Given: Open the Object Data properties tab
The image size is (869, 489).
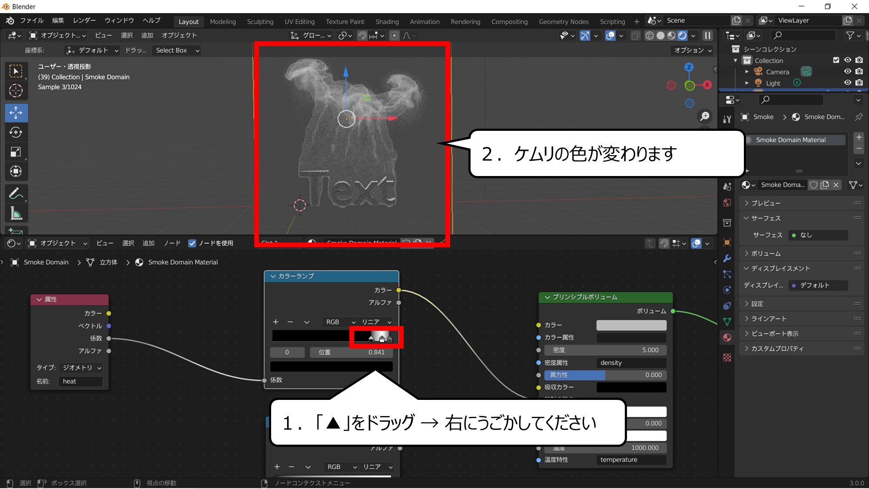Looking at the screenshot, I should pos(727,322).
